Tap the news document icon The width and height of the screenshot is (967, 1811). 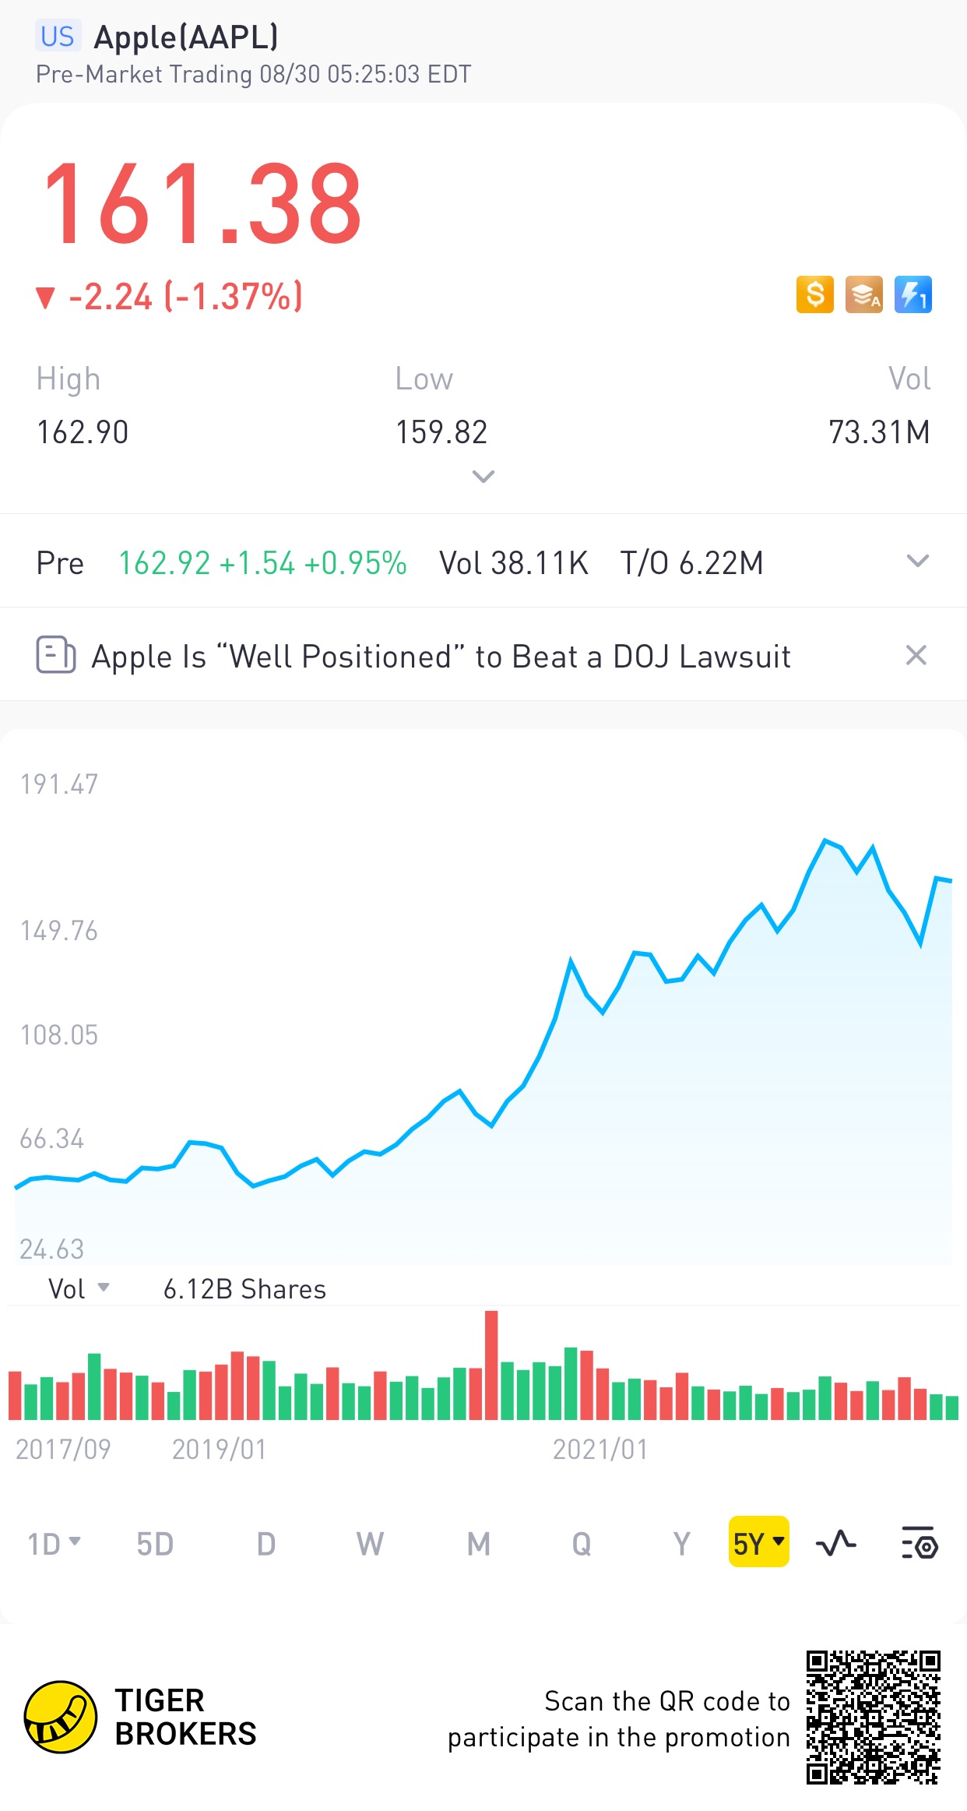tap(55, 655)
